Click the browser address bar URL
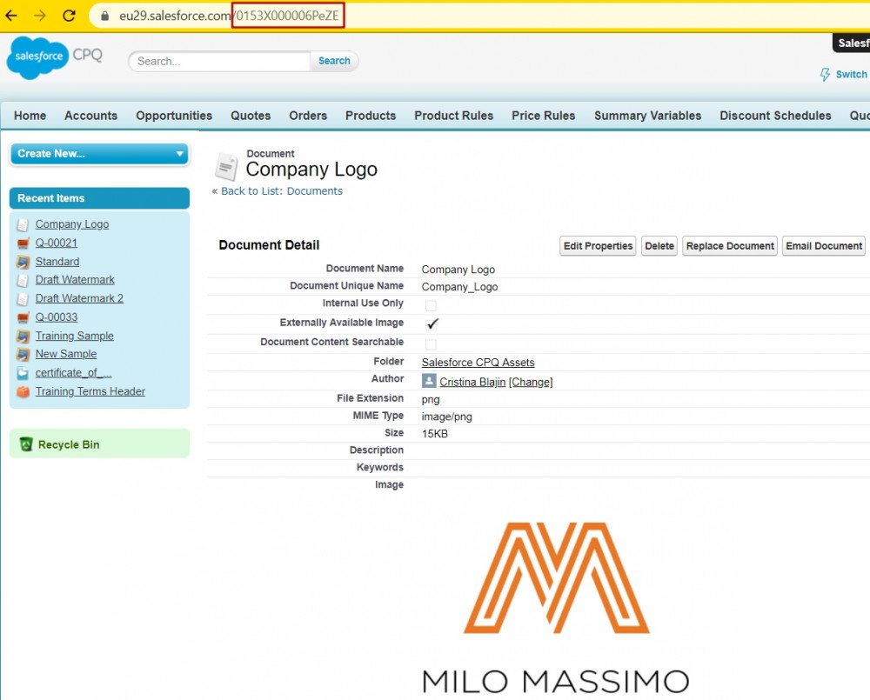Image resolution: width=870 pixels, height=700 pixels. [x=229, y=16]
